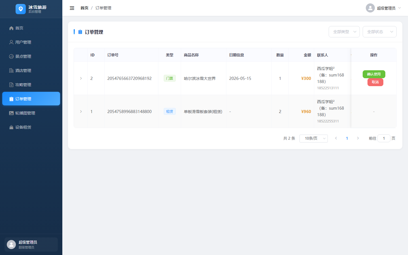Click the avatar in the sidebar footer
This screenshot has width=408, height=255.
pyautogui.click(x=11, y=245)
